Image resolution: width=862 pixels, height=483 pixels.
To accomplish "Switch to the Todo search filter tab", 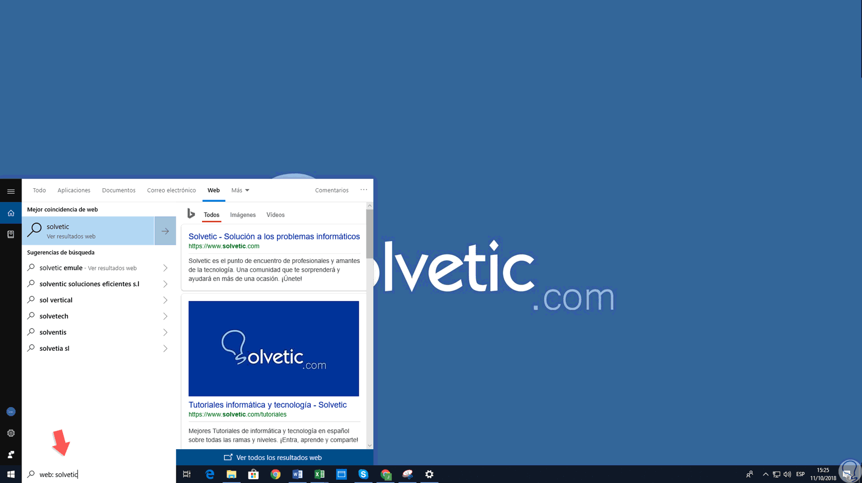I will point(39,190).
